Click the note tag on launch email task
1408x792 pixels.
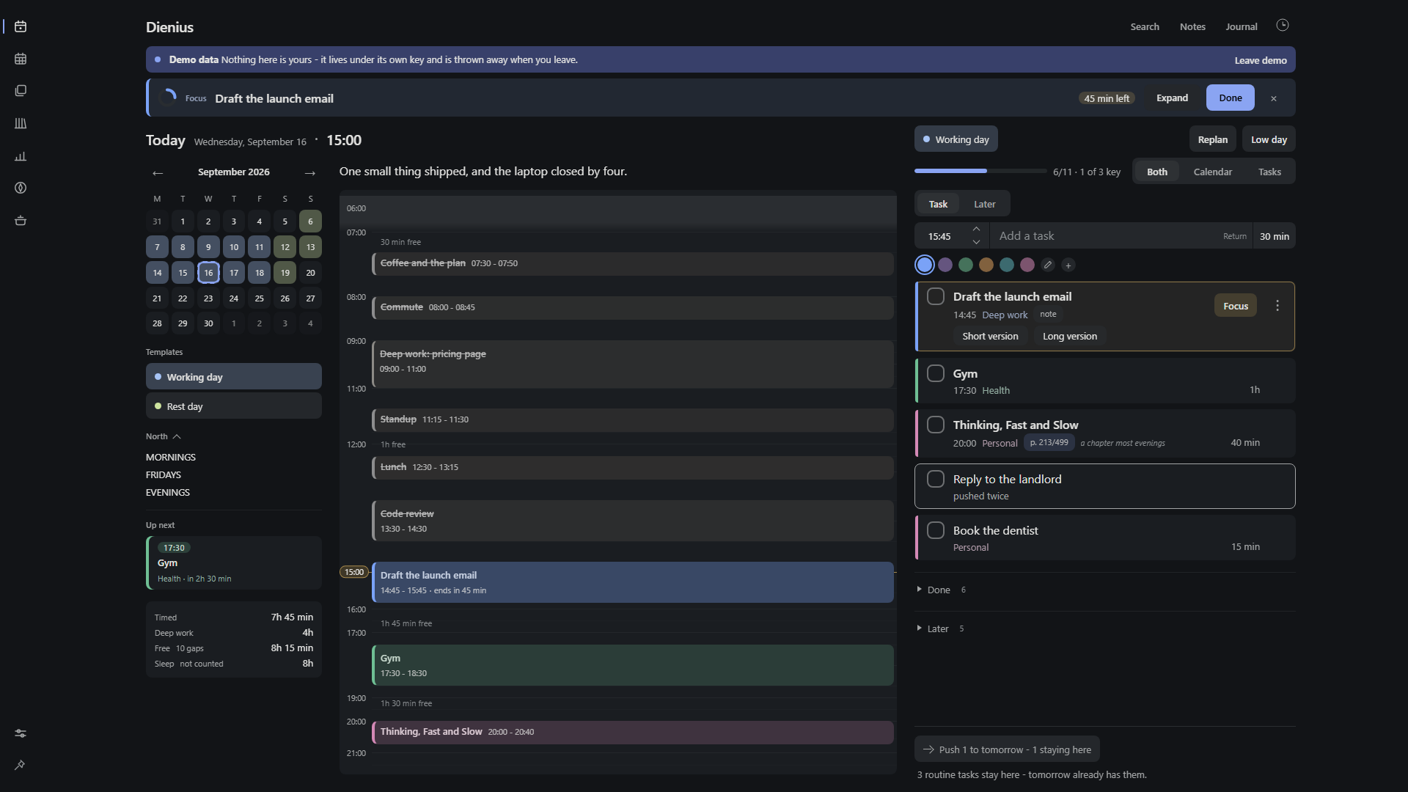[x=1048, y=314]
